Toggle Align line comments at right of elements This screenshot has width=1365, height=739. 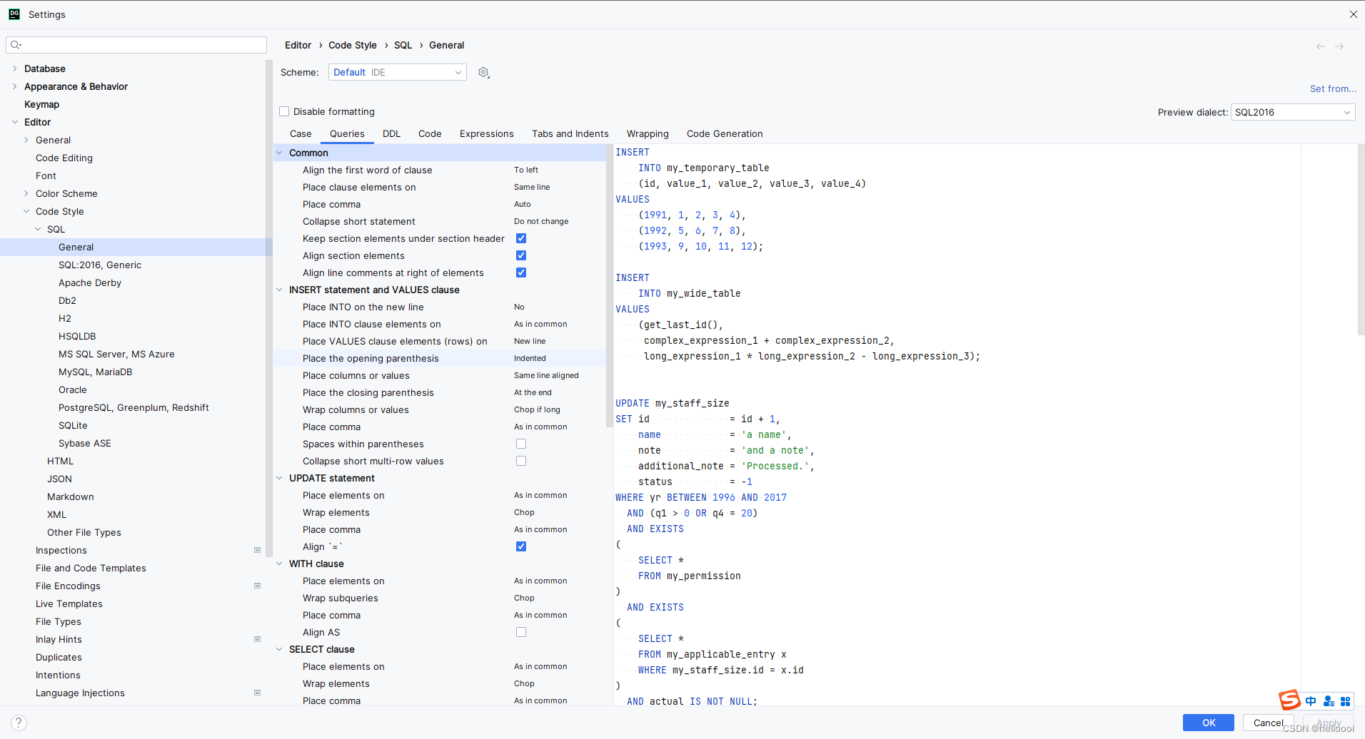[x=521, y=272]
